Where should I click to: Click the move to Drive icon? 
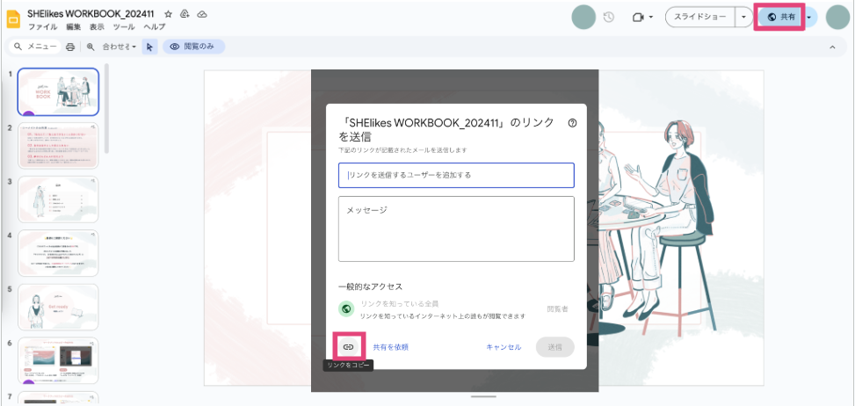click(x=185, y=14)
